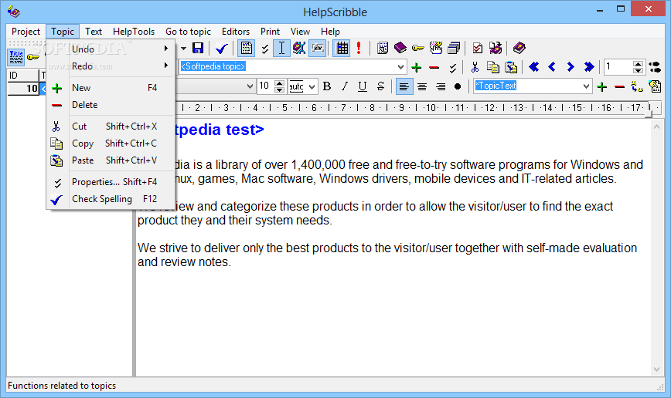Screen dimensions: 671x398
Task: Open the Softpedia topic dropdown
Action: point(400,67)
